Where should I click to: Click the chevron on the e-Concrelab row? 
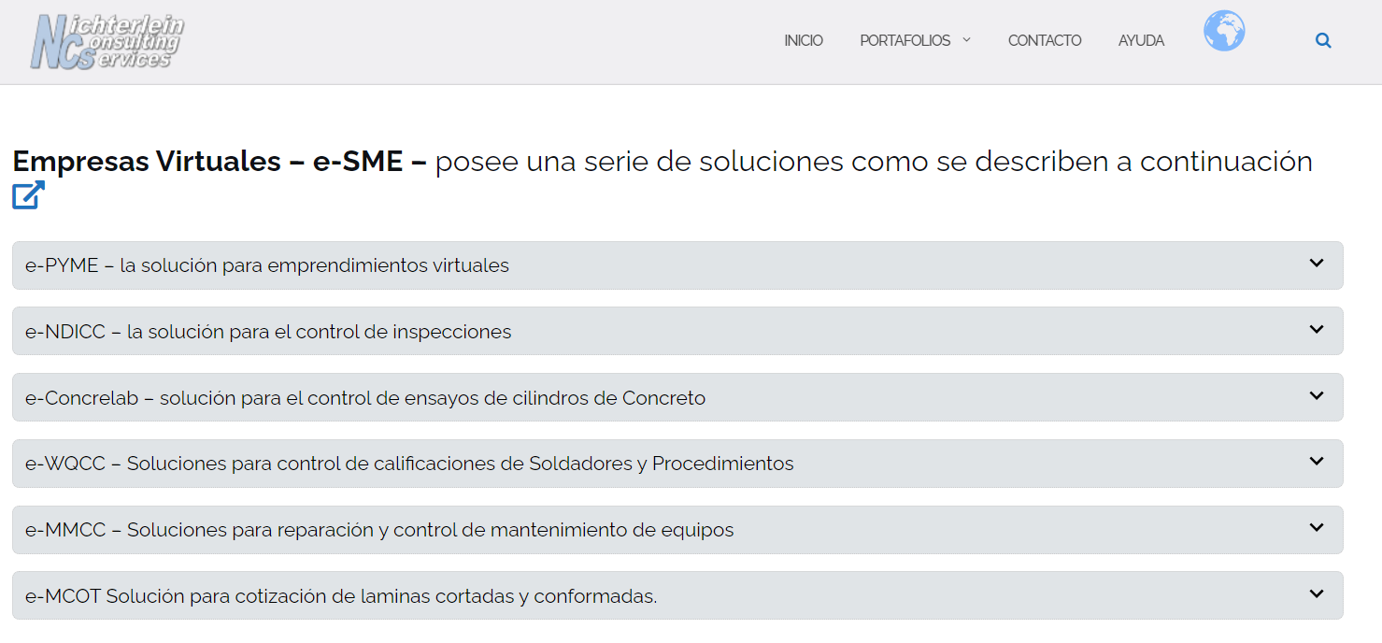[1317, 396]
